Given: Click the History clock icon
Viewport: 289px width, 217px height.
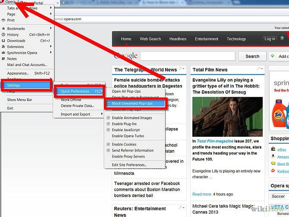Looking at the screenshot, I should coord(3,35).
